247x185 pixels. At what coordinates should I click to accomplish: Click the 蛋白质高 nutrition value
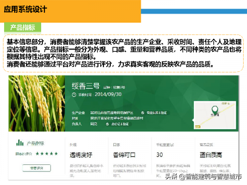point(211,155)
